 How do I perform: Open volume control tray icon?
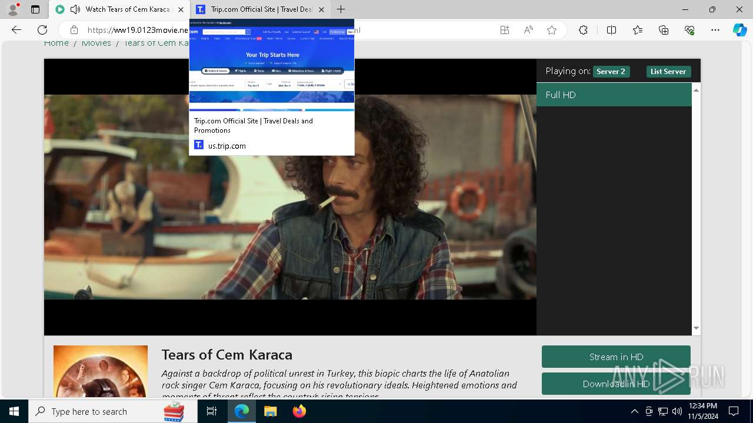click(x=677, y=411)
